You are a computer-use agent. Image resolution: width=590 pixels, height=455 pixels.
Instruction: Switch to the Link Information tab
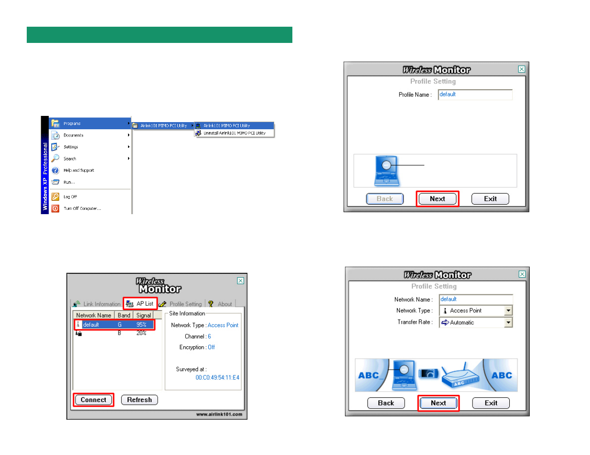[97, 304]
